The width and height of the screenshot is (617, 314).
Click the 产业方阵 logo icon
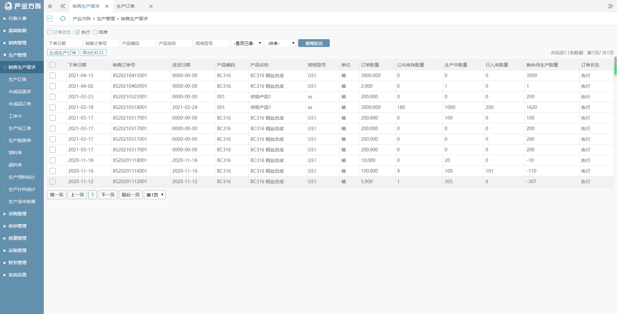point(8,6)
